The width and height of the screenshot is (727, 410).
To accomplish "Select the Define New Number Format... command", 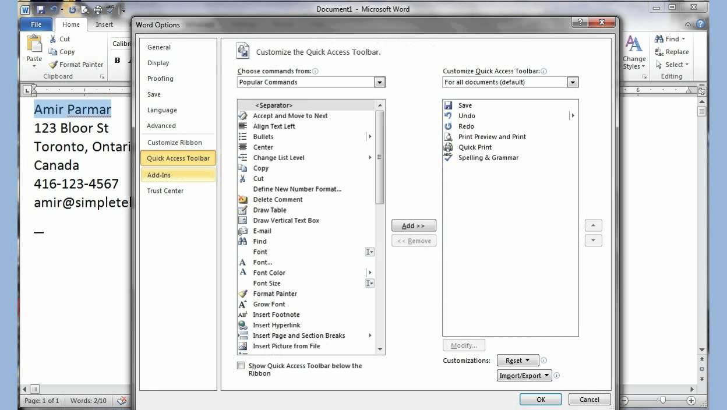I will [x=306, y=189].
